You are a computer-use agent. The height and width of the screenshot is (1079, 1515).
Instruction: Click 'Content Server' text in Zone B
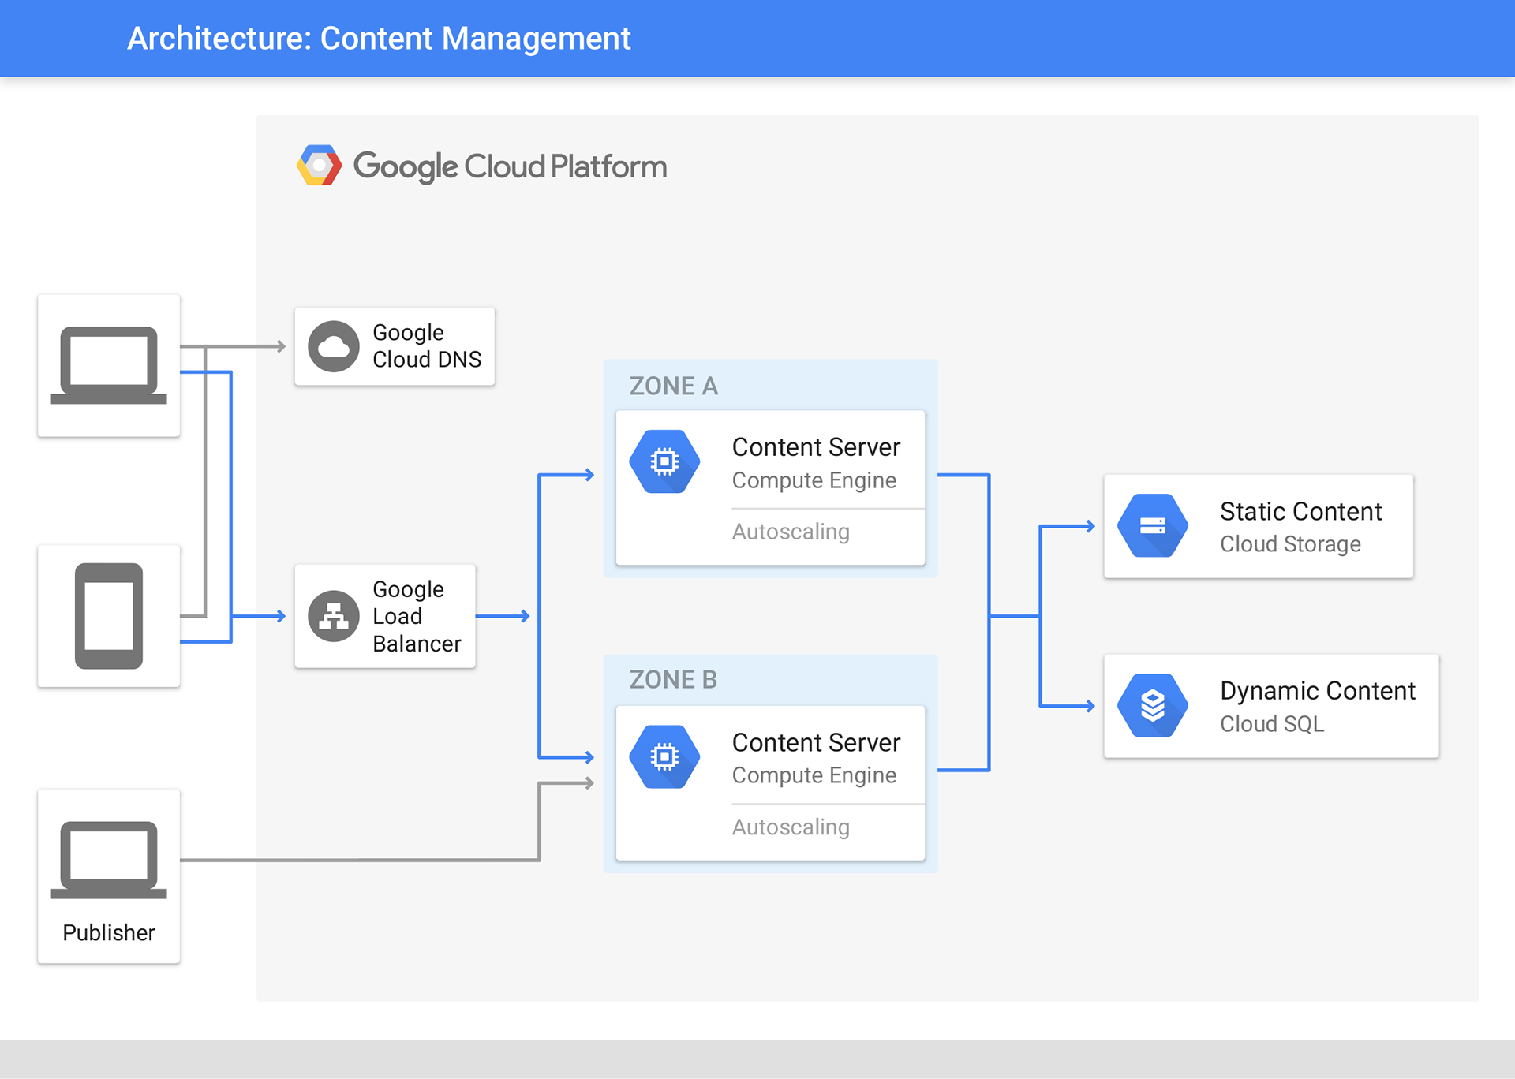coord(816,743)
